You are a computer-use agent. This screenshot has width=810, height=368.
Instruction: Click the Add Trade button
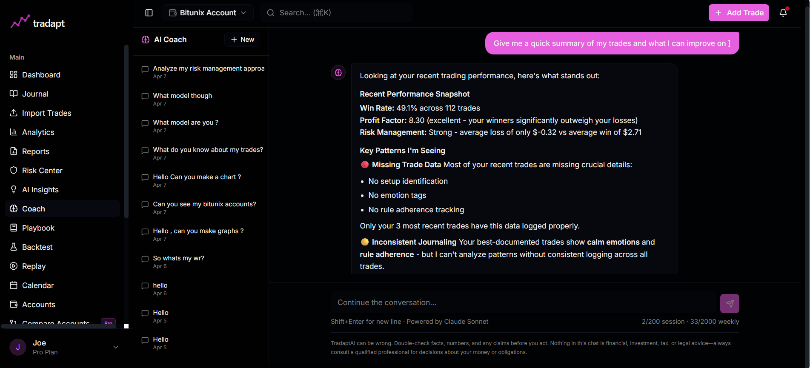click(738, 13)
